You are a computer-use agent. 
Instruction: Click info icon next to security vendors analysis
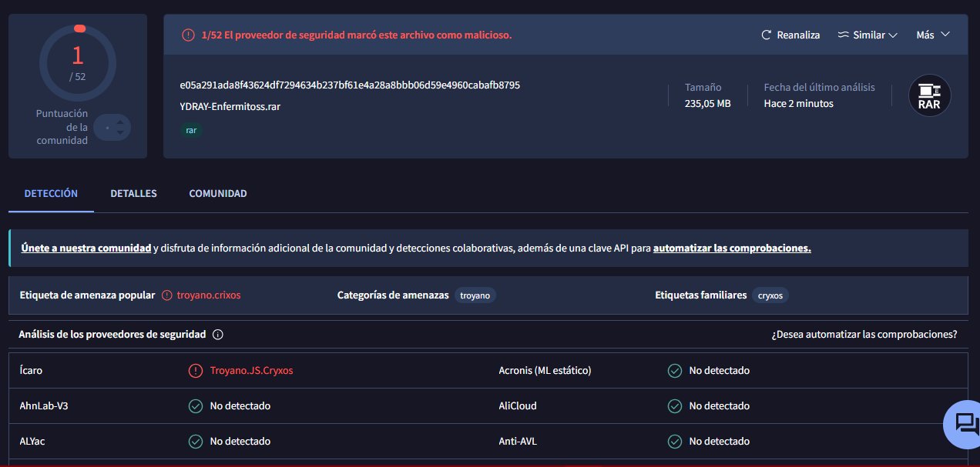(x=217, y=335)
